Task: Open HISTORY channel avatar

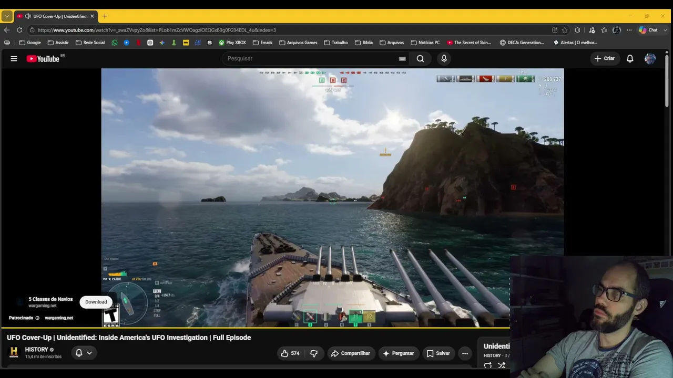Action: 14,352
